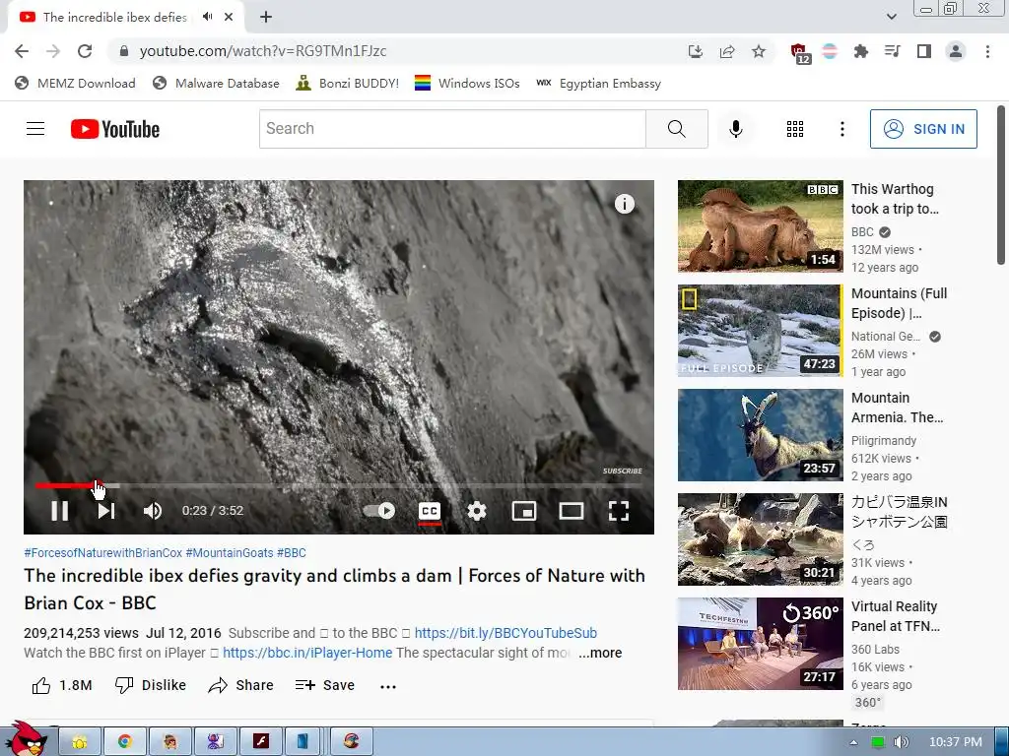Click the #BBC hashtag

tap(292, 553)
